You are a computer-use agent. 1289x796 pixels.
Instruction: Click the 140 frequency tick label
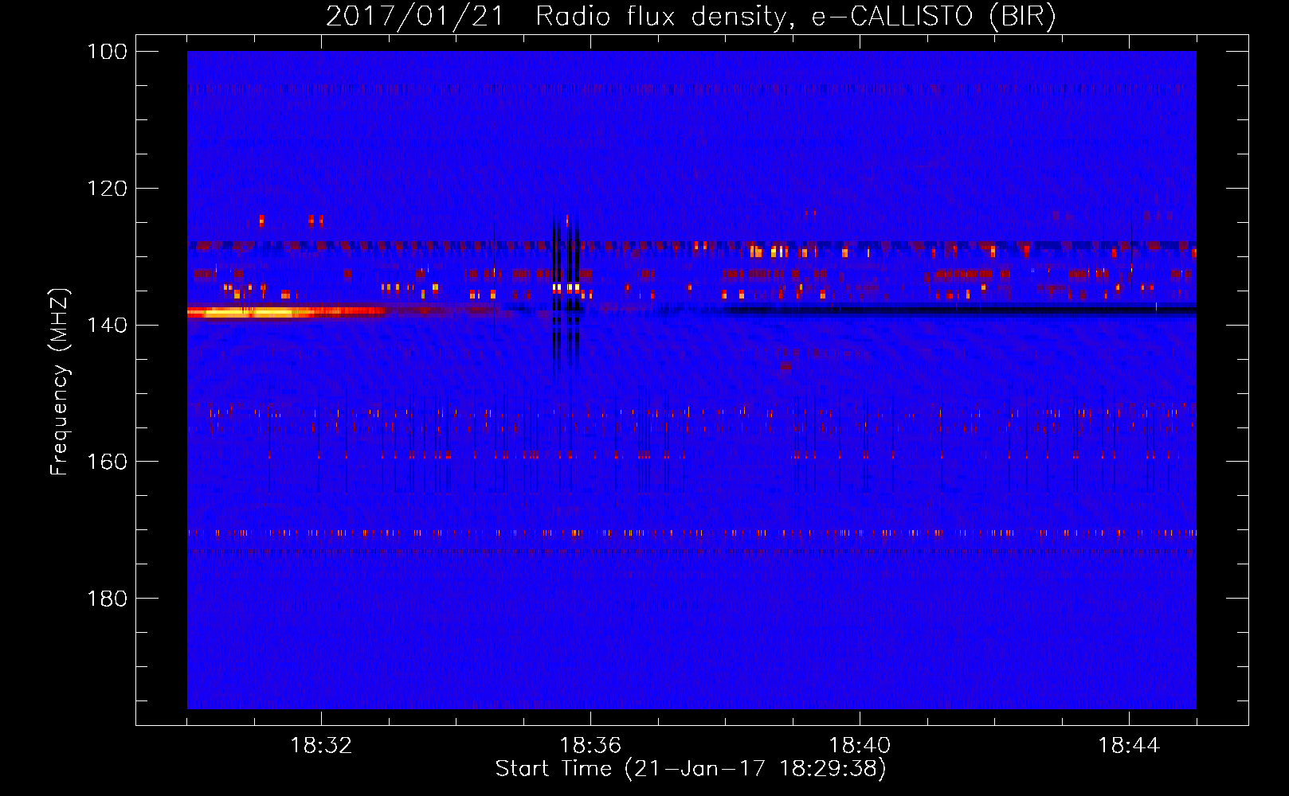click(x=108, y=325)
